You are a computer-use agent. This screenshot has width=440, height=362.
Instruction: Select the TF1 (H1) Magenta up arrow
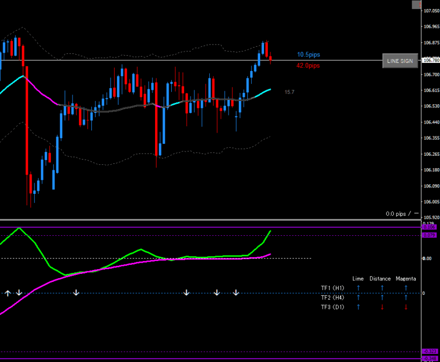click(406, 288)
